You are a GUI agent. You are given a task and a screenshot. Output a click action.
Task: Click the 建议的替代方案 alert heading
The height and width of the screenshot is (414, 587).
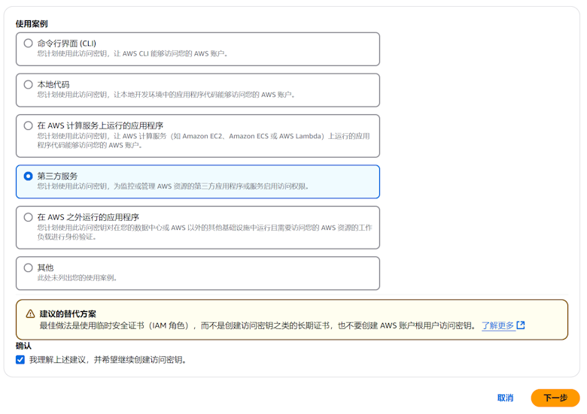point(68,313)
